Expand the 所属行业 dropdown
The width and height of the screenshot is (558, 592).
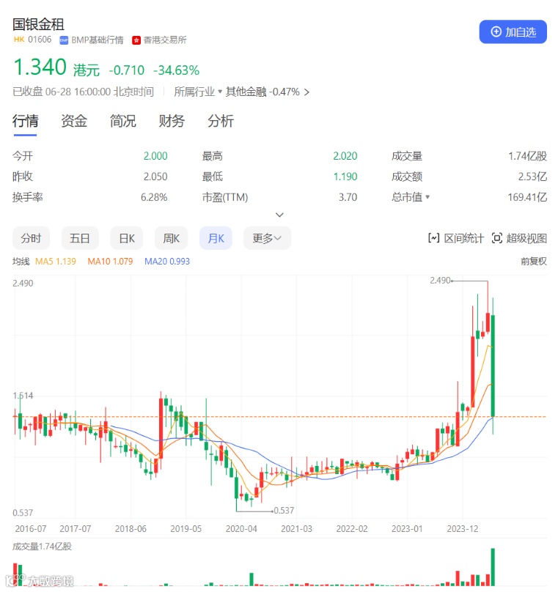(x=197, y=92)
